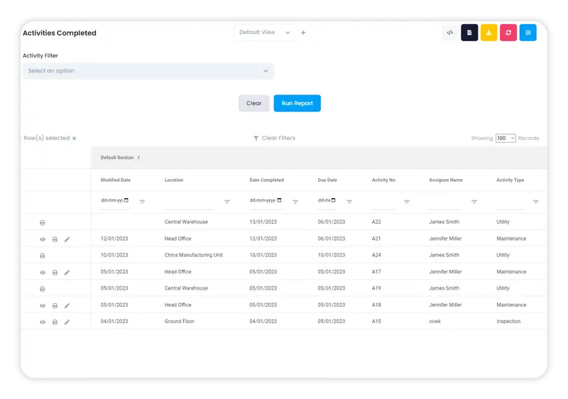Open the Activity Filter select box
This screenshot has width=568, height=399.
[x=148, y=71]
